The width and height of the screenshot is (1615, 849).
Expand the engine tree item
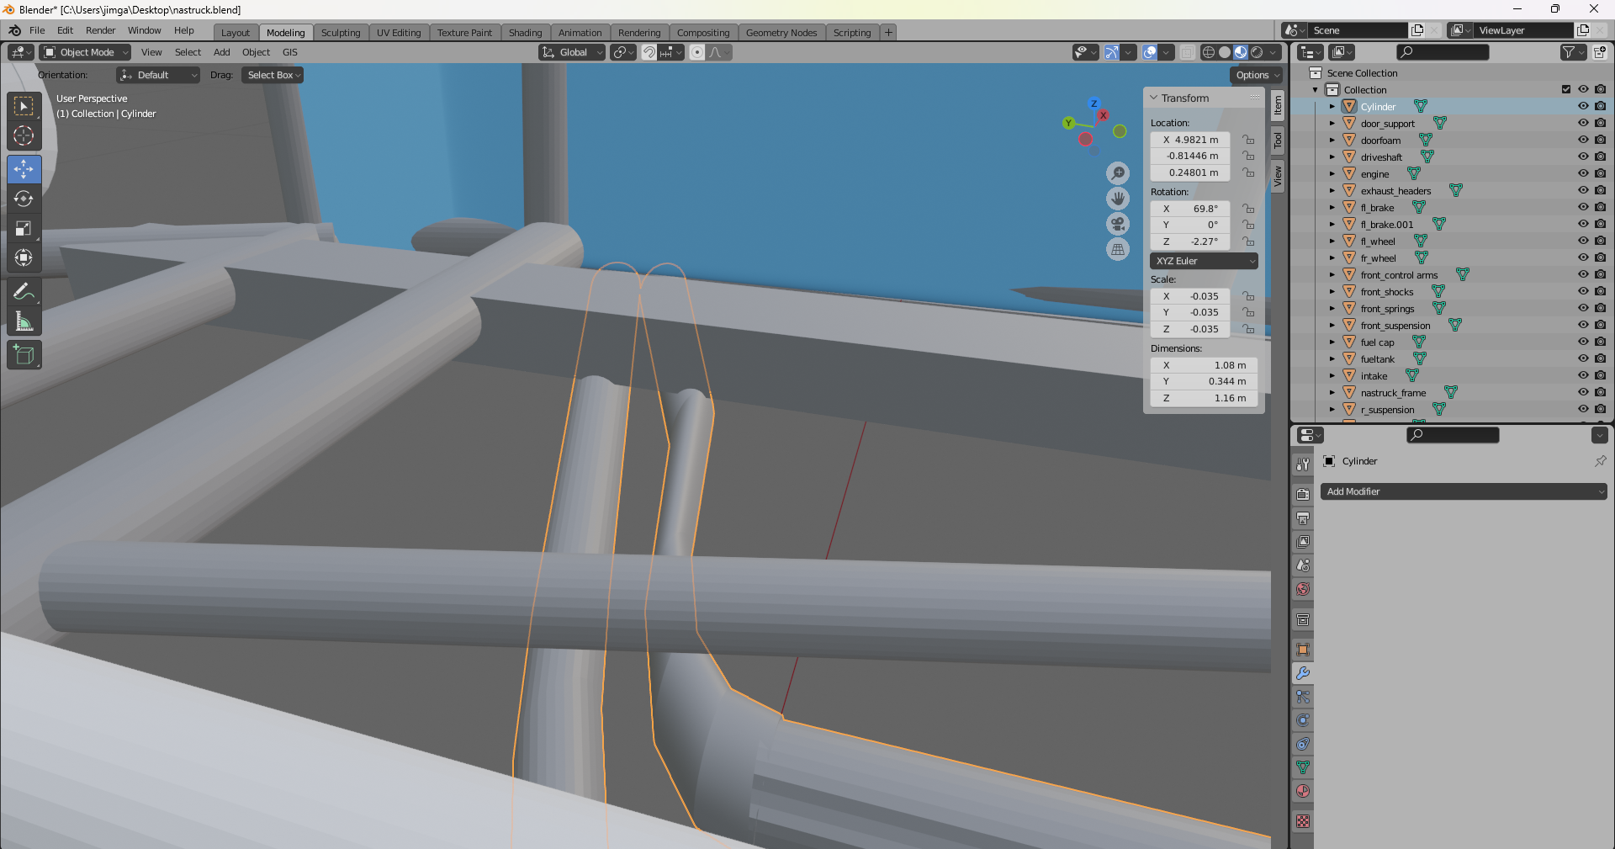pos(1332,173)
